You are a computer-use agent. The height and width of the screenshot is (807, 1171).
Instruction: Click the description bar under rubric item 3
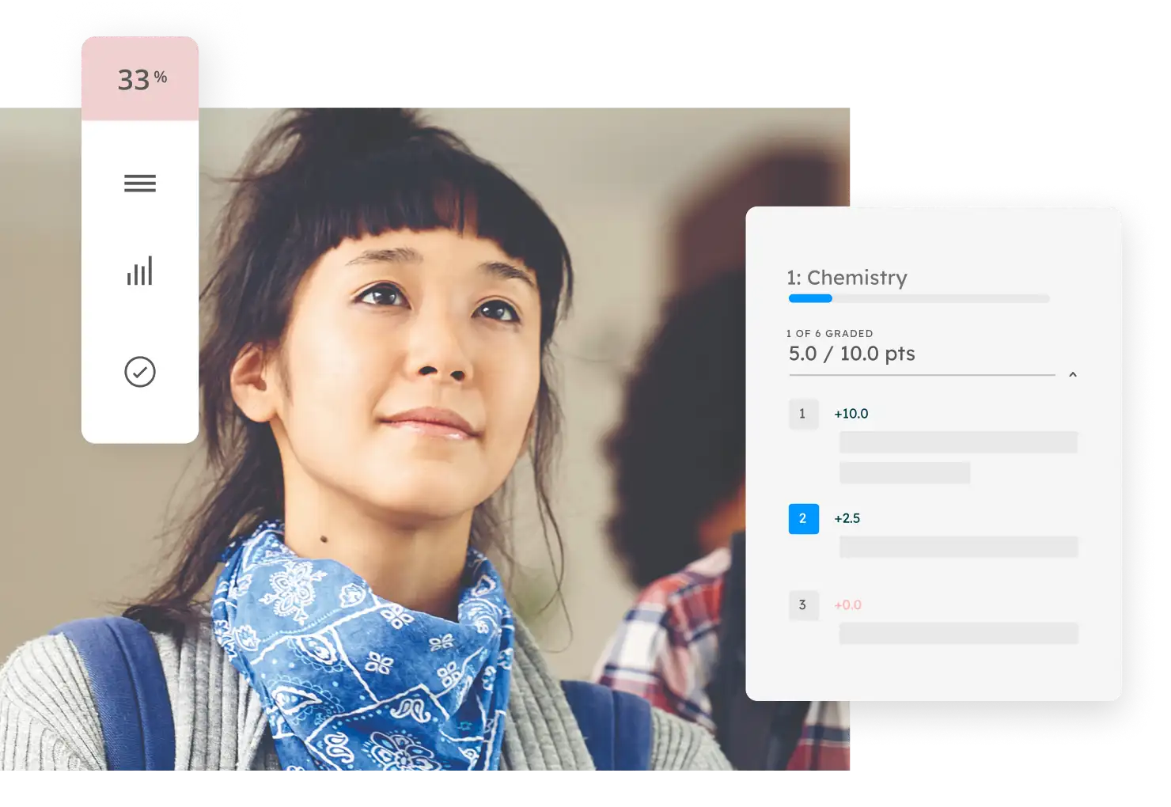(x=958, y=633)
